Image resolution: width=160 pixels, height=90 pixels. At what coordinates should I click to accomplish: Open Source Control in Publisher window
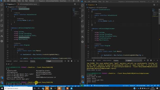click(2, 15)
